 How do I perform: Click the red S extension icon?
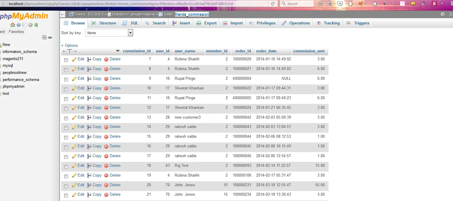[434, 4]
